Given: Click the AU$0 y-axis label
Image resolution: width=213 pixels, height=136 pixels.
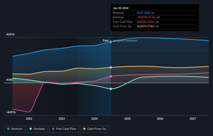Looking at the screenshot, I should (10, 80).
